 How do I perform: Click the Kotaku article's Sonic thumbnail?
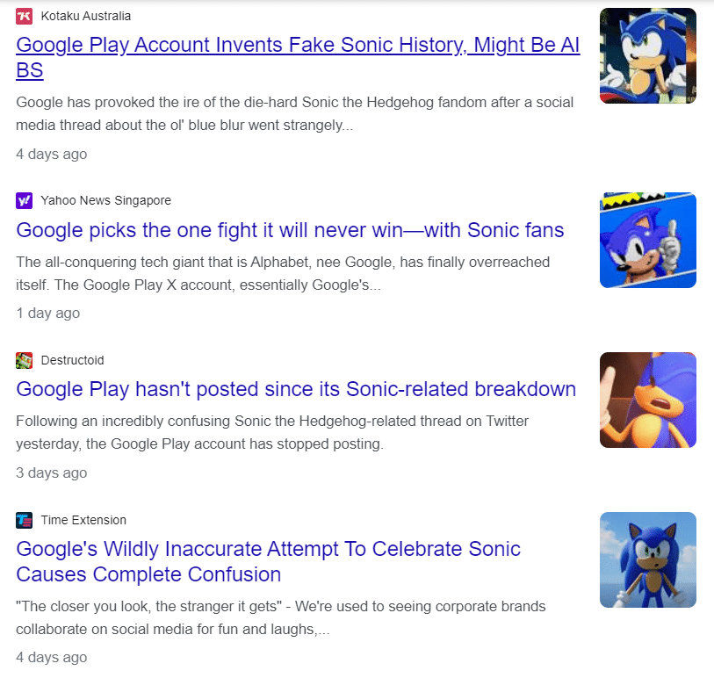click(x=647, y=54)
